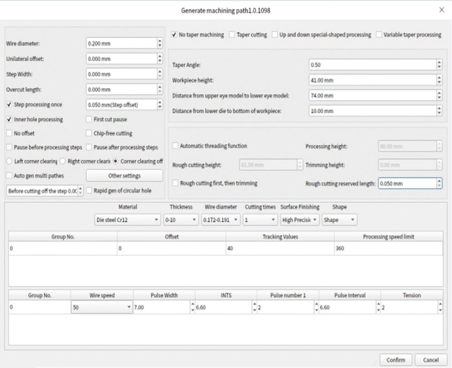Screen dimensions: 452x368
Task: Toggle Step processing once checkbox
Action: point(9,104)
